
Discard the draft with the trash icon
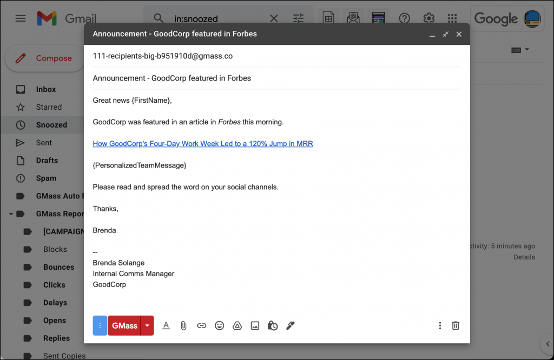[455, 325]
